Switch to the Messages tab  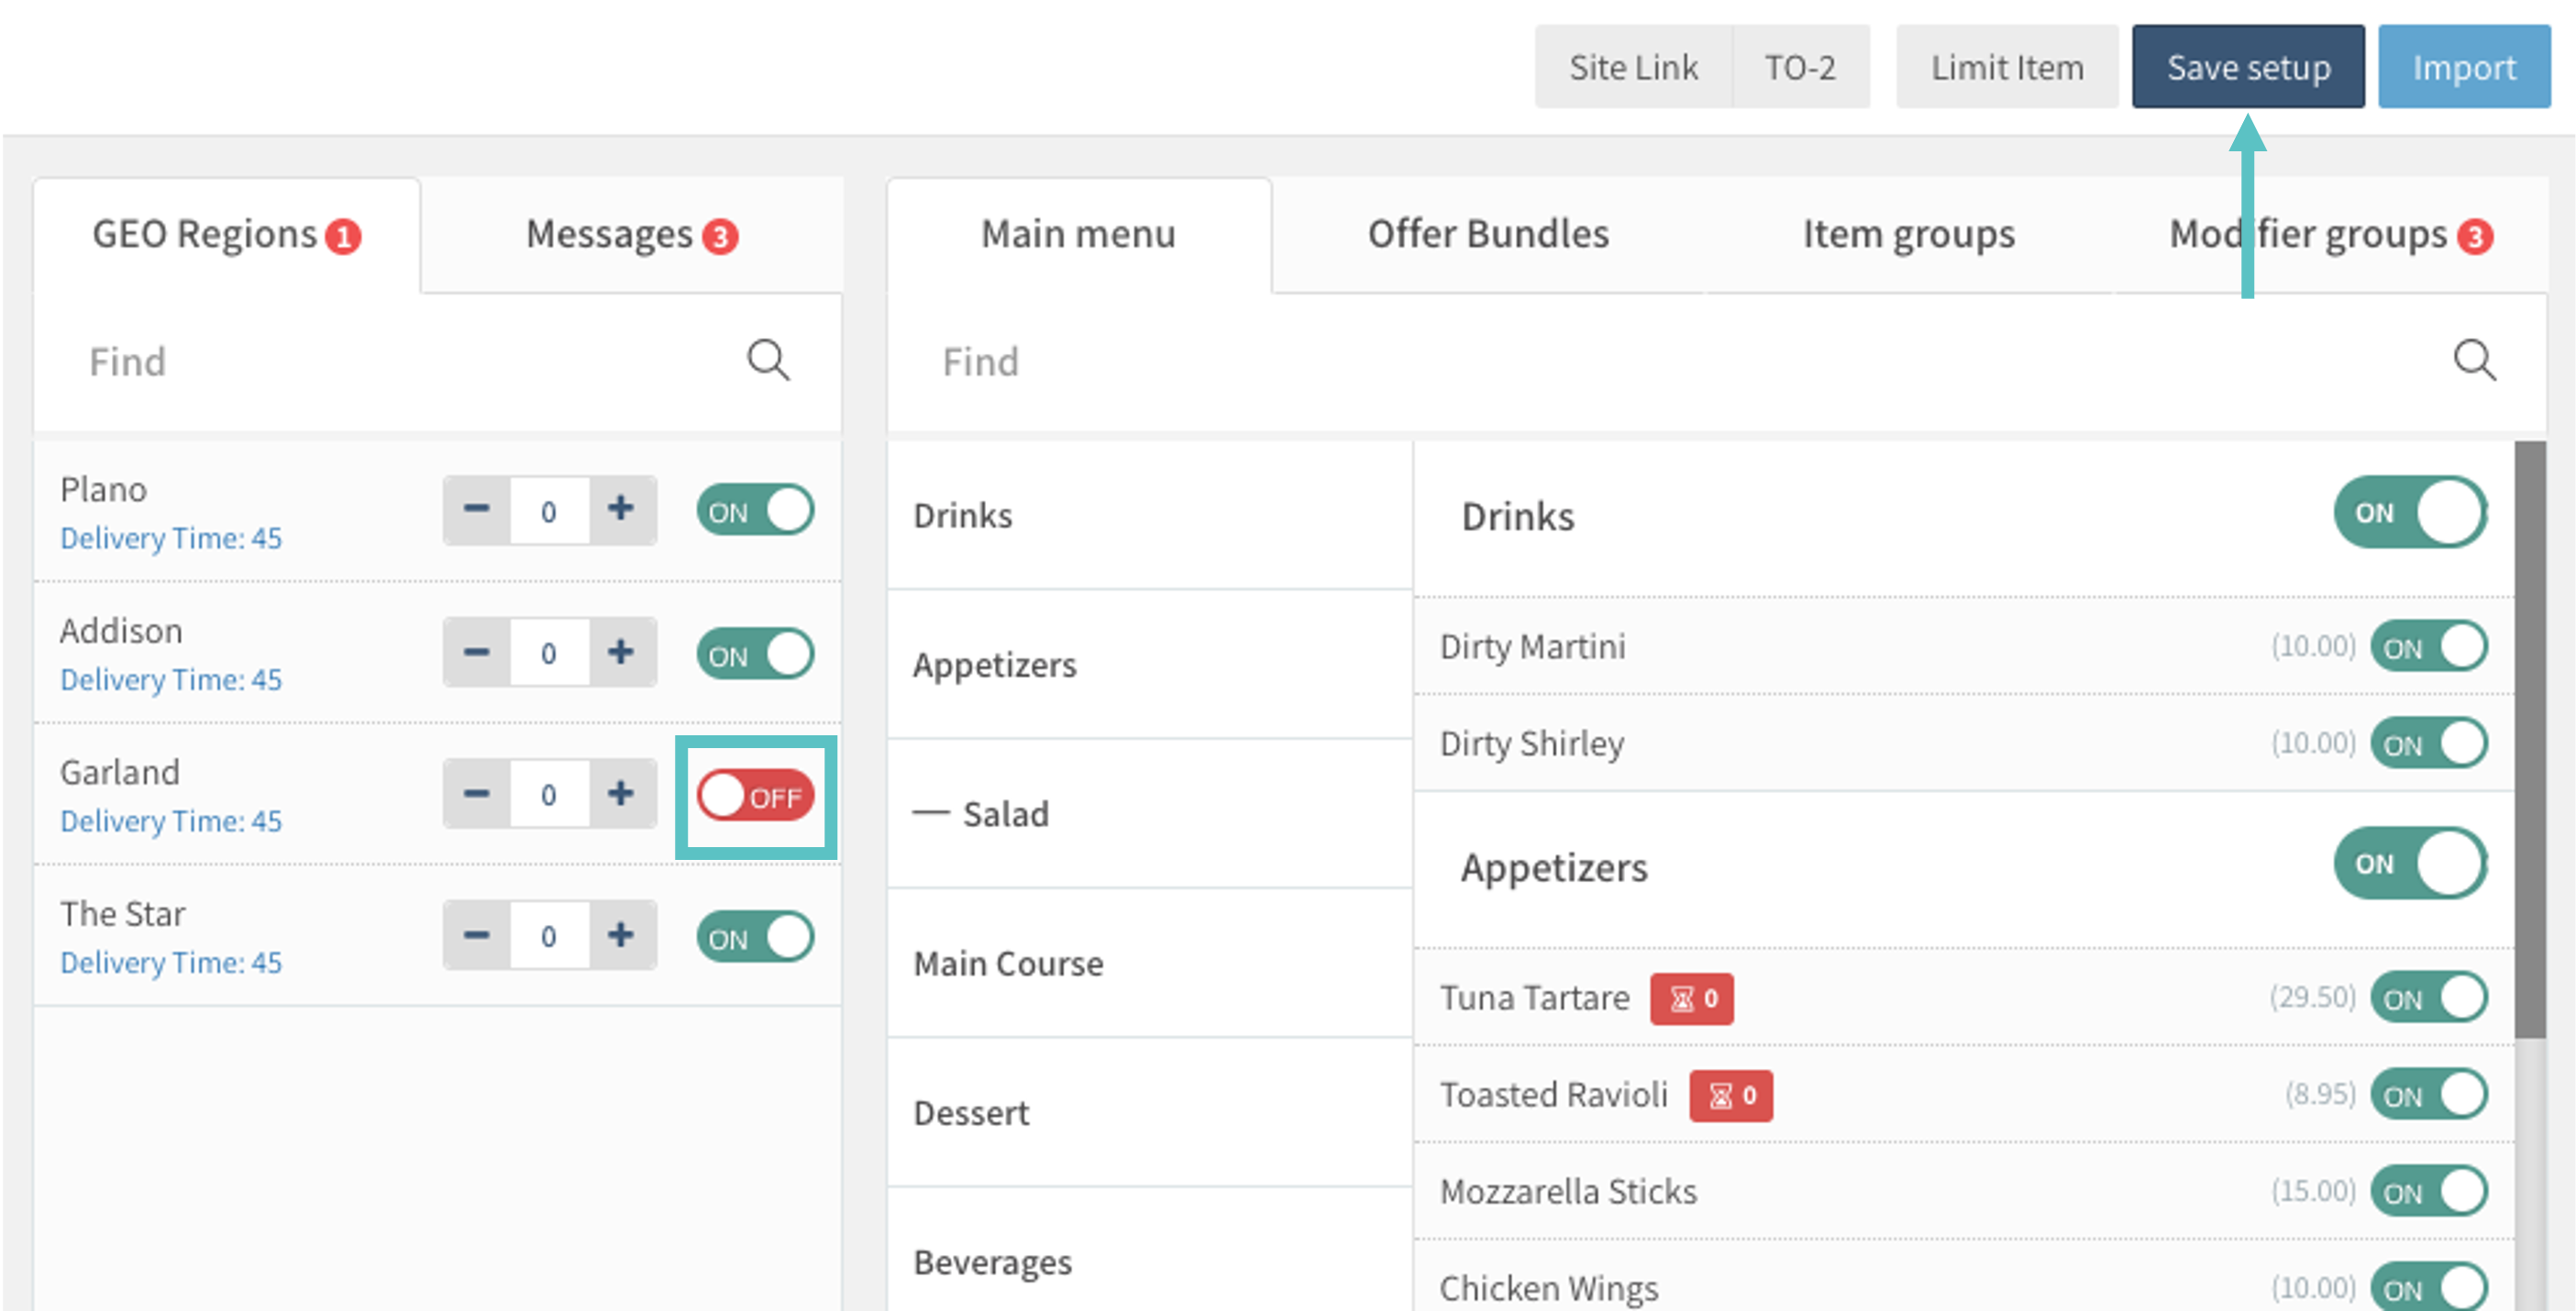(631, 235)
